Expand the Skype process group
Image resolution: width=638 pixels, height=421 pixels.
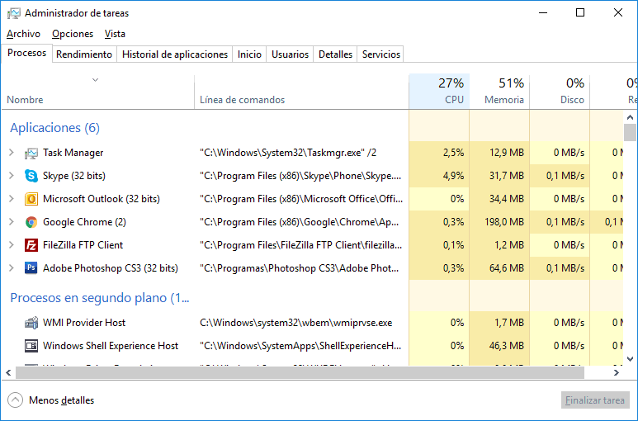click(x=12, y=176)
